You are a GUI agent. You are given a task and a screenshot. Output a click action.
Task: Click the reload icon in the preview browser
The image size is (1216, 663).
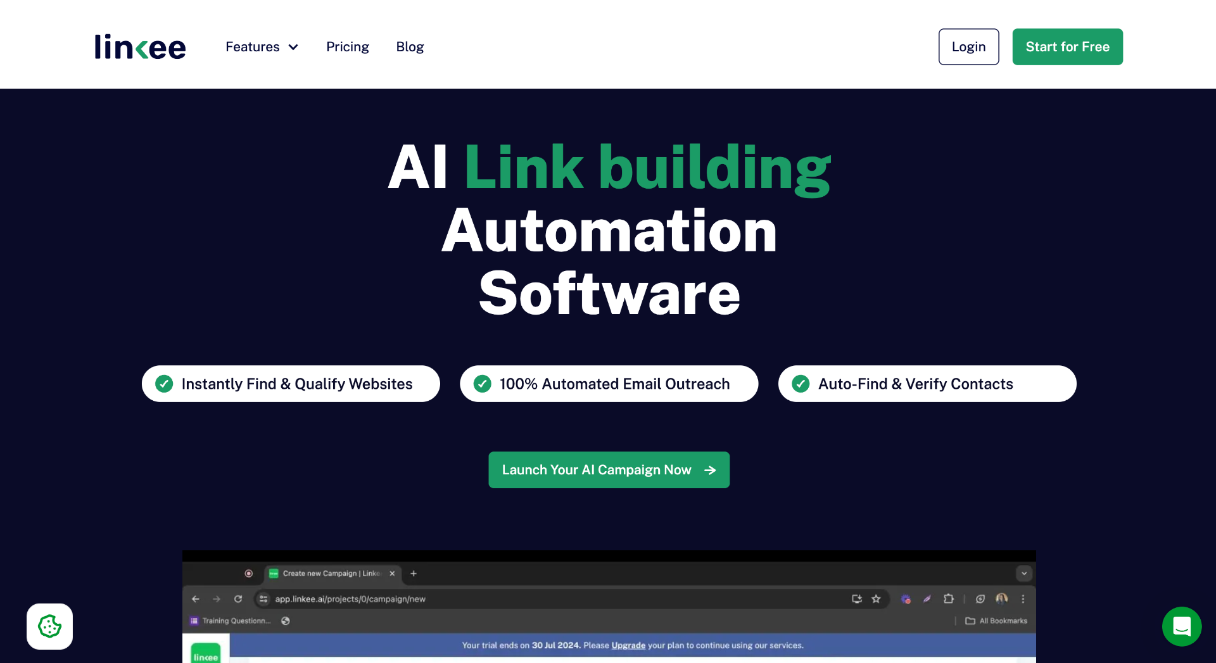(x=238, y=599)
